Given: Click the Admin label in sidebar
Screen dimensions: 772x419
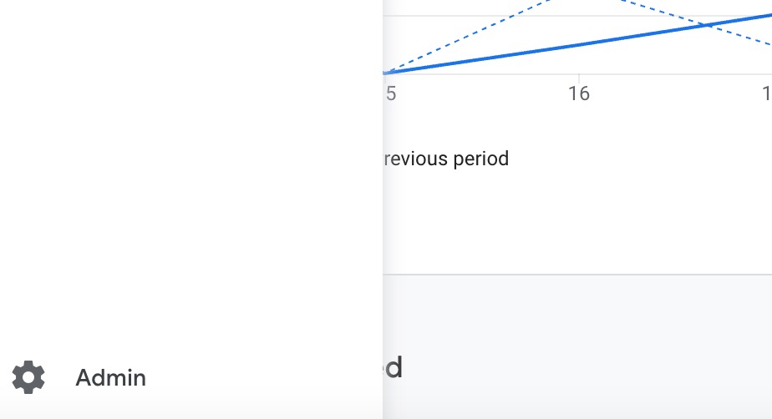Looking at the screenshot, I should 111,378.
